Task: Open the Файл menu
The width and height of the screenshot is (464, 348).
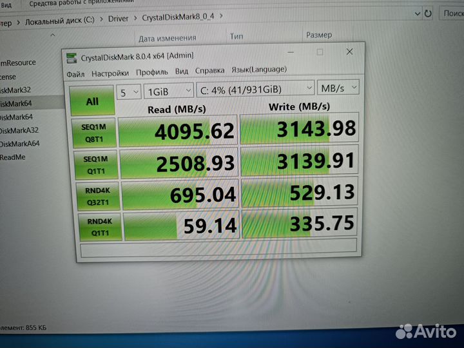Action: (75, 74)
